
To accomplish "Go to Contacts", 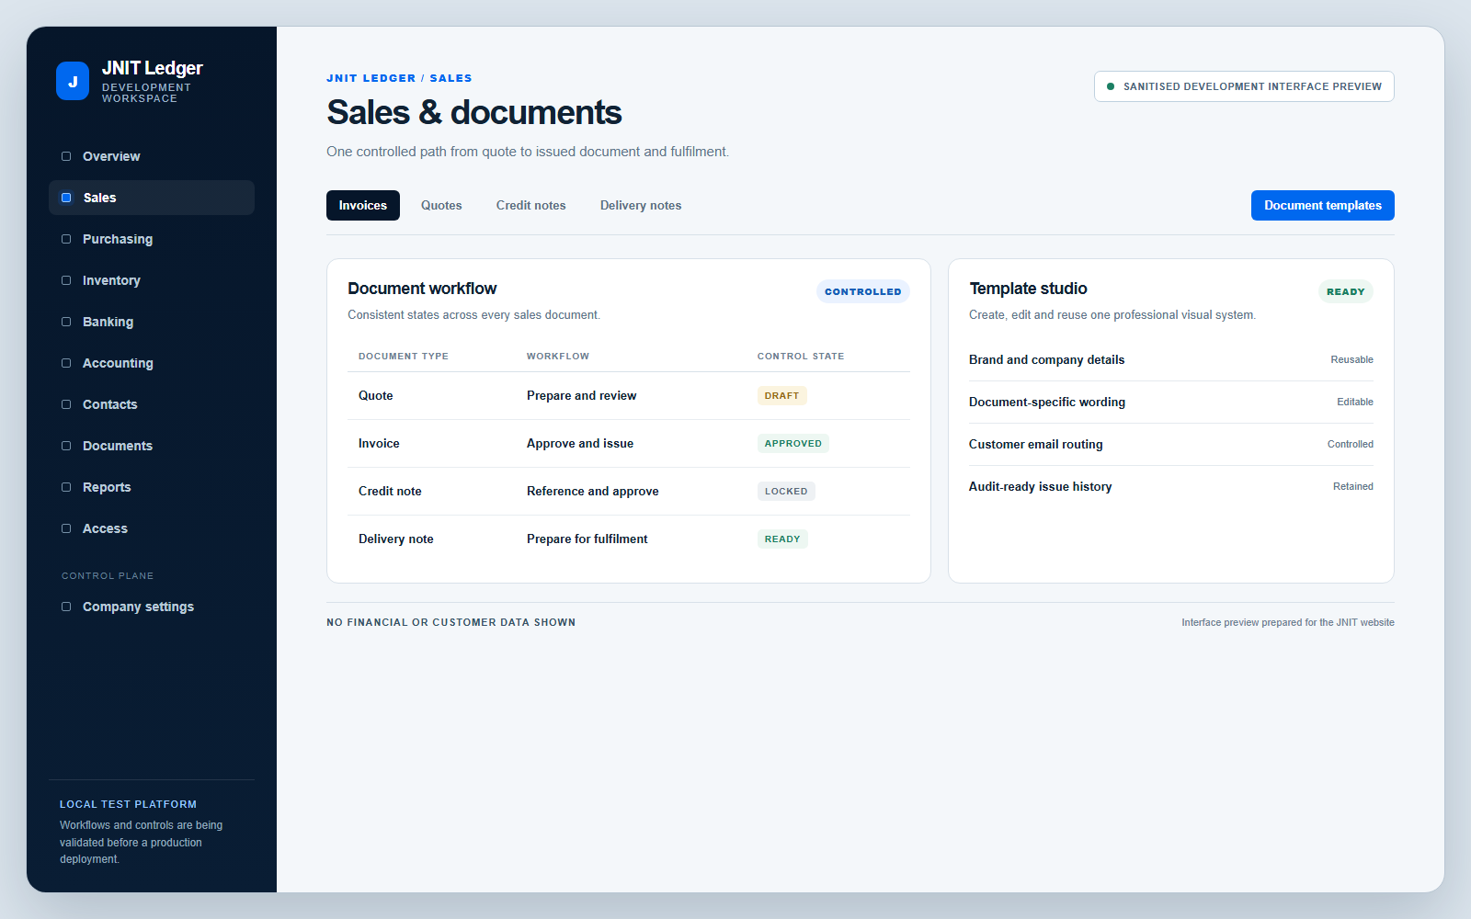I will click(152, 404).
